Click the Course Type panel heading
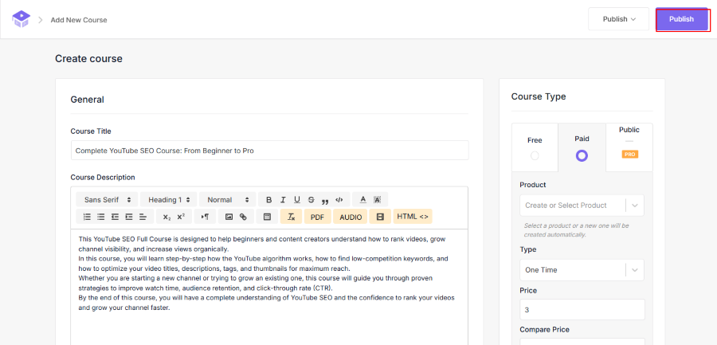The image size is (717, 345). pos(539,96)
